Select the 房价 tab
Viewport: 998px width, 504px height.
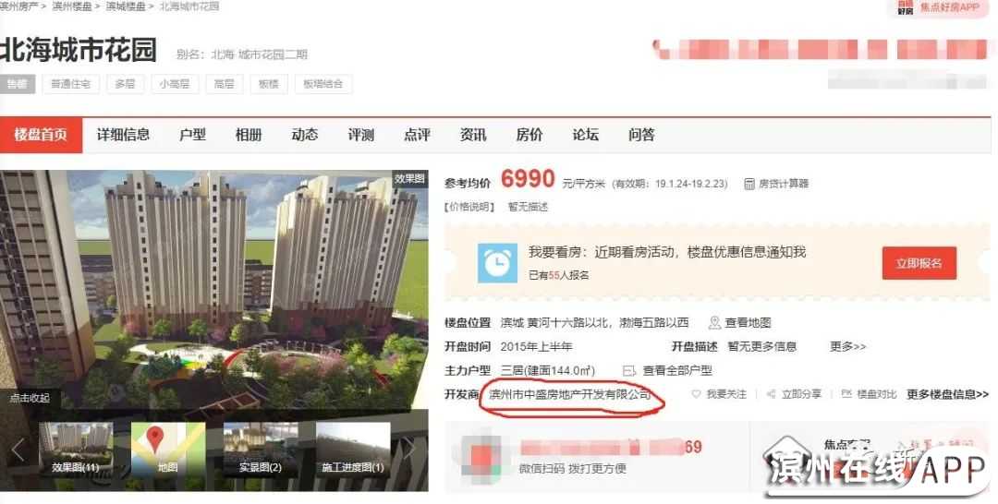coord(529,135)
